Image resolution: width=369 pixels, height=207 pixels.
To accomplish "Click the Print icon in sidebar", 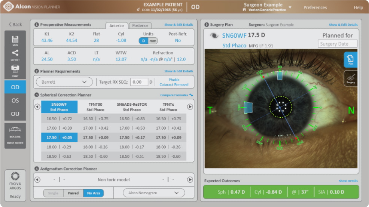I will pos(15,71).
